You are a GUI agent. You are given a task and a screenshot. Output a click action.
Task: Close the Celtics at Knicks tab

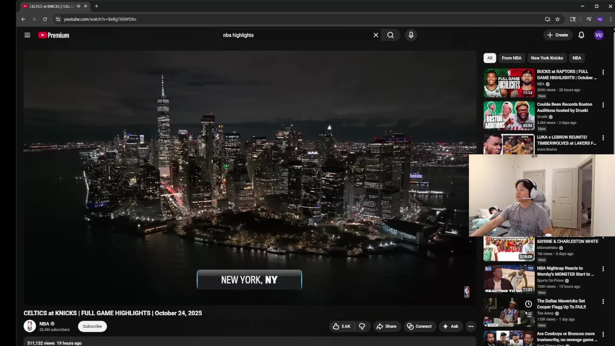click(x=86, y=6)
